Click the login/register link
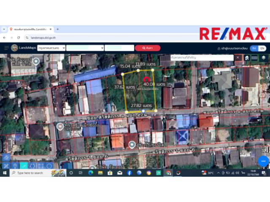270x202 pixels. [234, 48]
